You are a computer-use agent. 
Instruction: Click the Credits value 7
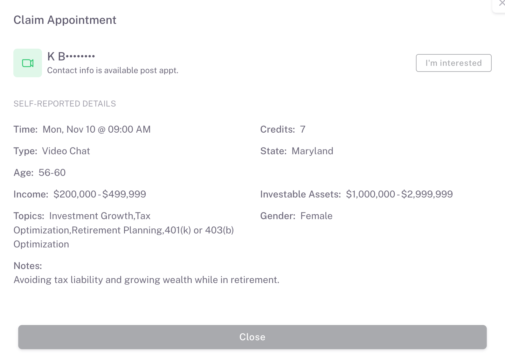point(302,129)
